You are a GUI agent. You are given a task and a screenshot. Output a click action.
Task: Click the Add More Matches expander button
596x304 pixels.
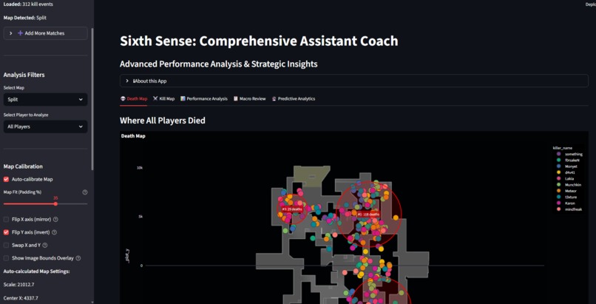[45, 33]
